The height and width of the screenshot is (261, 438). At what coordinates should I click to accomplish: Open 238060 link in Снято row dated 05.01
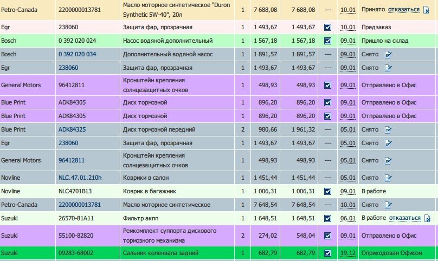pos(68,143)
